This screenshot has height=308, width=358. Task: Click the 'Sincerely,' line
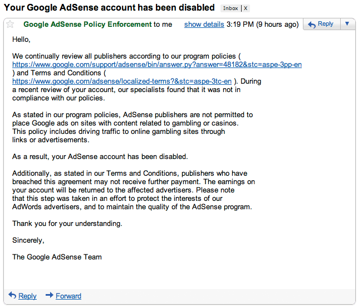pyautogui.click(x=28, y=240)
